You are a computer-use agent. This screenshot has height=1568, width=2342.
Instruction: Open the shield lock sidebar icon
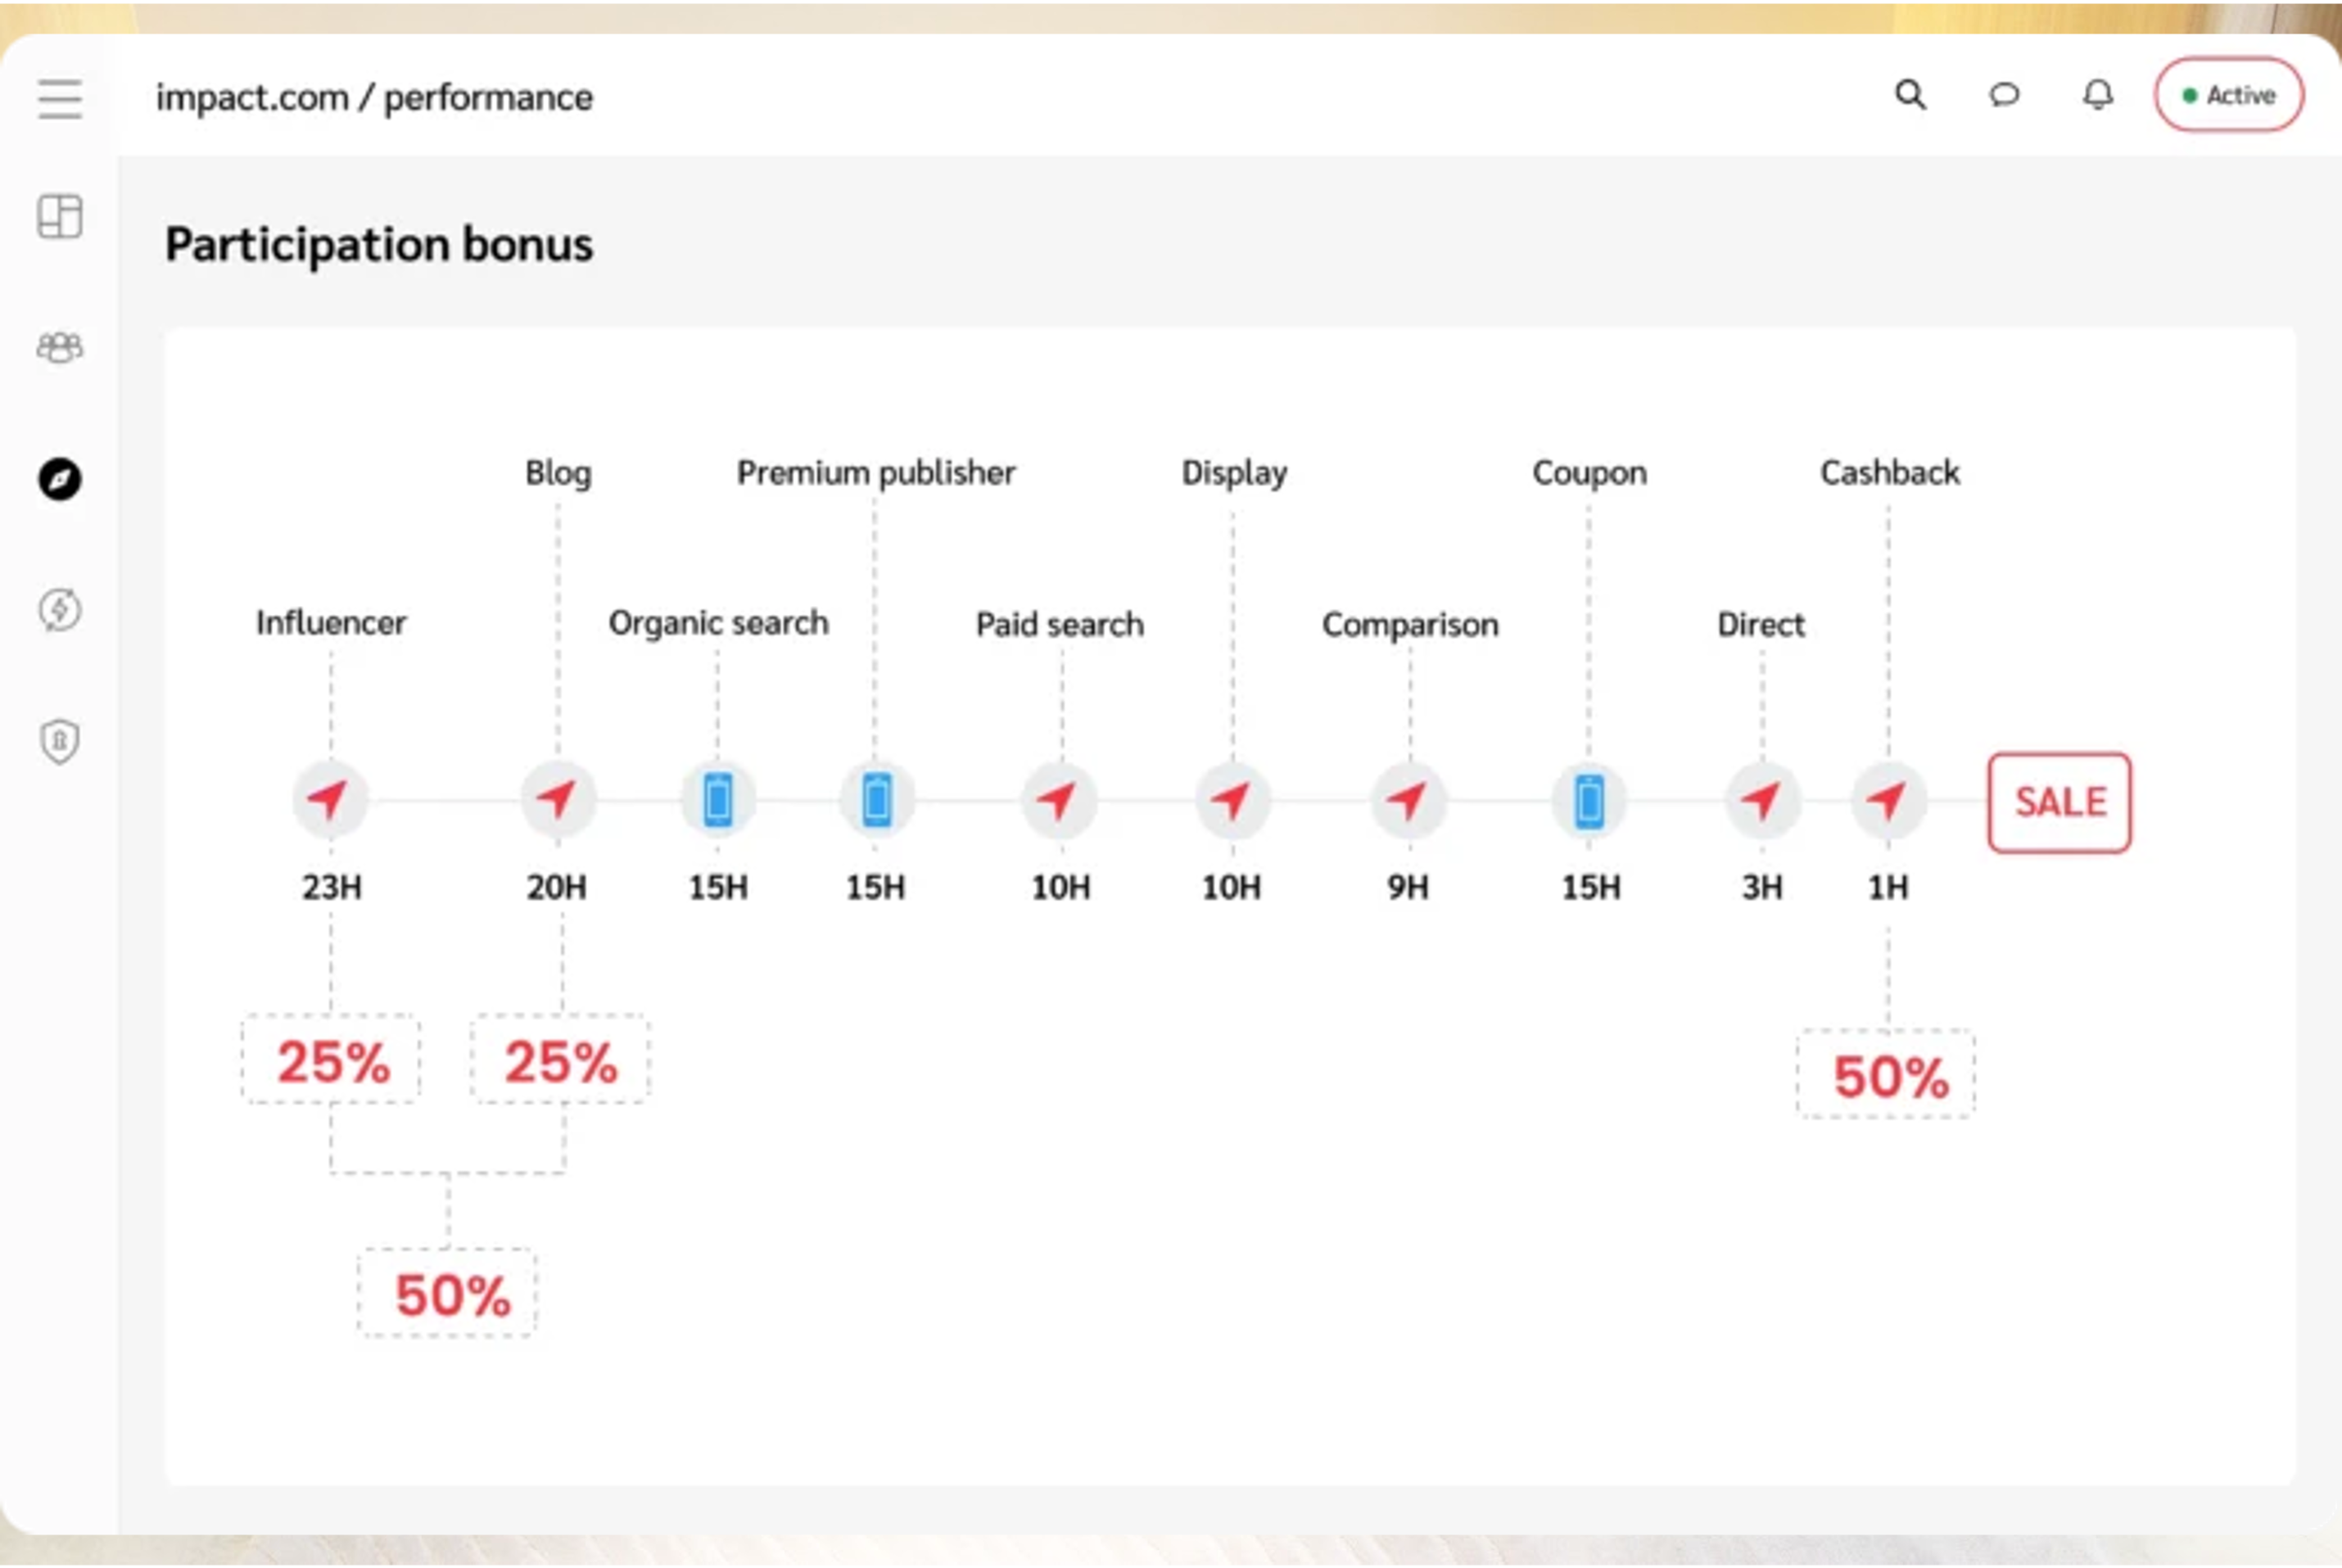point(60,741)
